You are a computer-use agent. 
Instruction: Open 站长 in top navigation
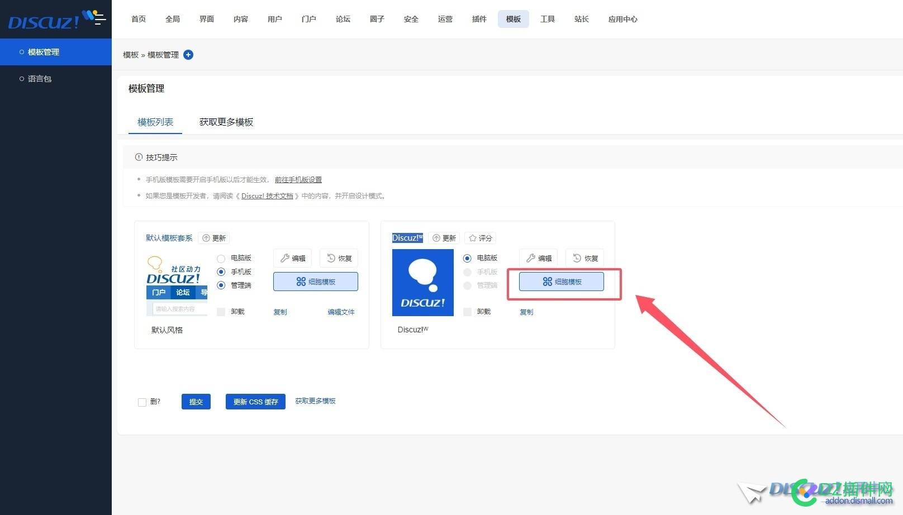pos(582,19)
